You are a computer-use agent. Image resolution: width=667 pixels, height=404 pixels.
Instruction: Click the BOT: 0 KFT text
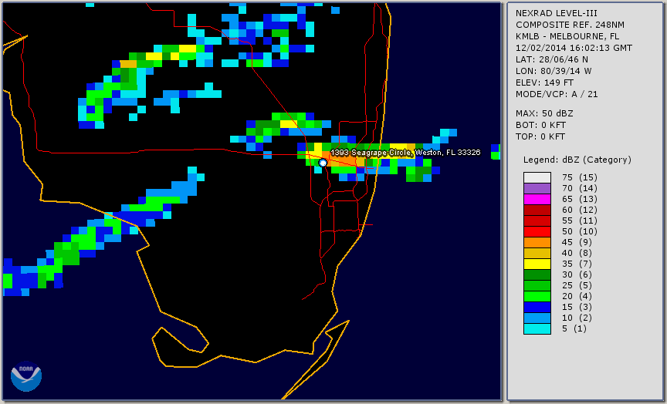540,125
